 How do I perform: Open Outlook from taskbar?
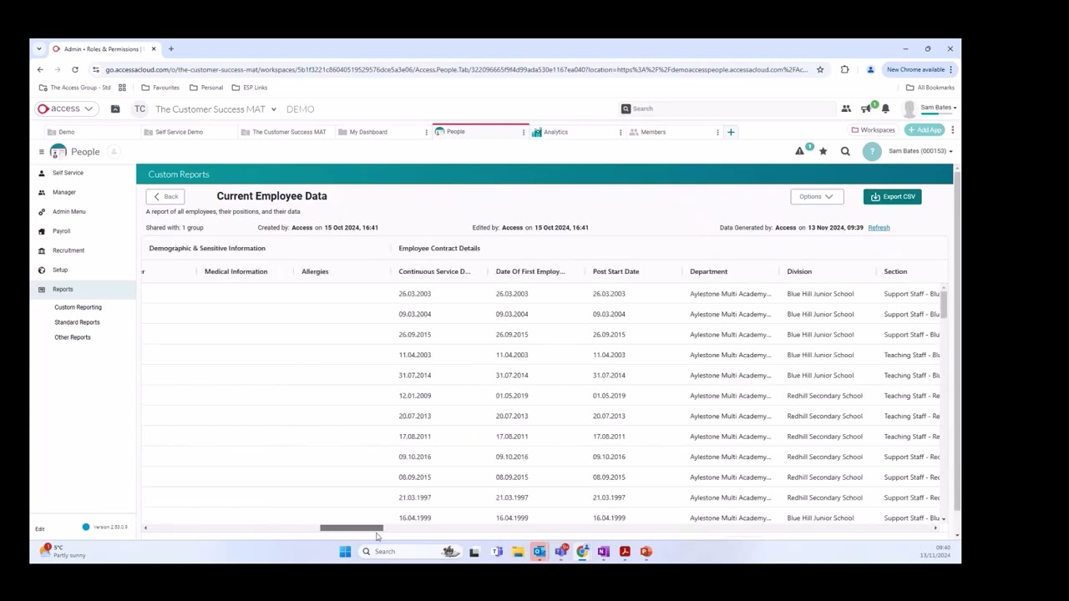(540, 551)
